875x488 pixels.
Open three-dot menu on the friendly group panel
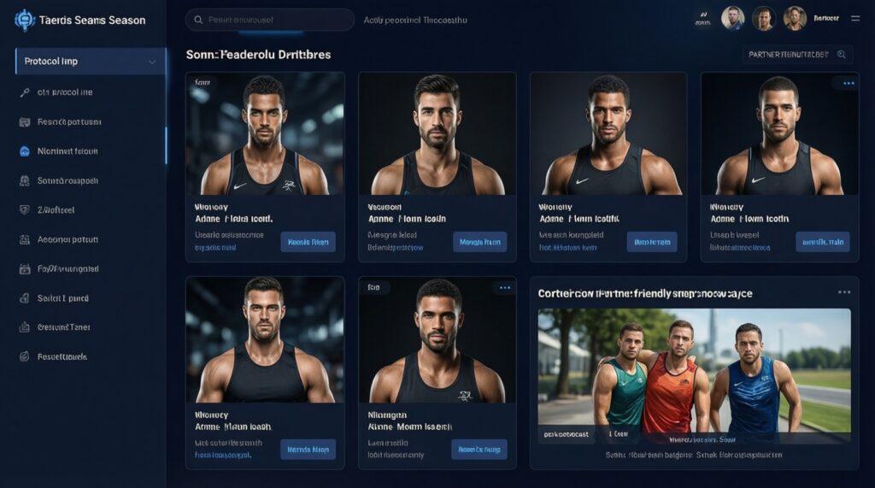coord(844,292)
